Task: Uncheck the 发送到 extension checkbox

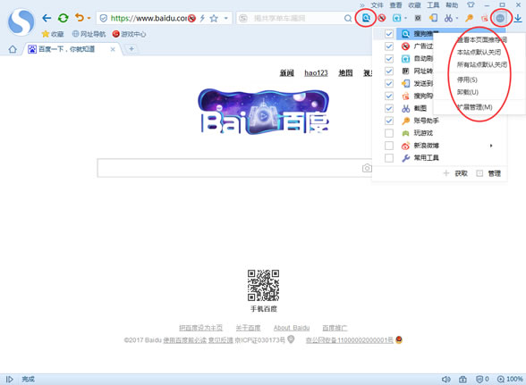Action: point(389,83)
